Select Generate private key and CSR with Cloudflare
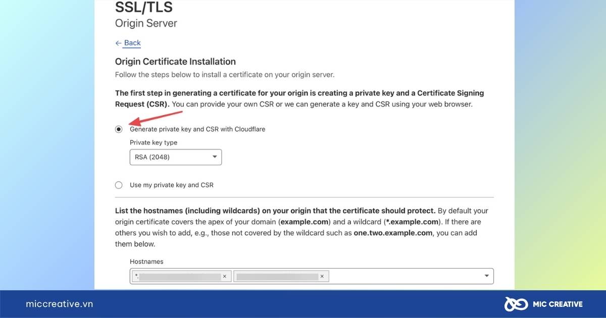 click(x=119, y=129)
